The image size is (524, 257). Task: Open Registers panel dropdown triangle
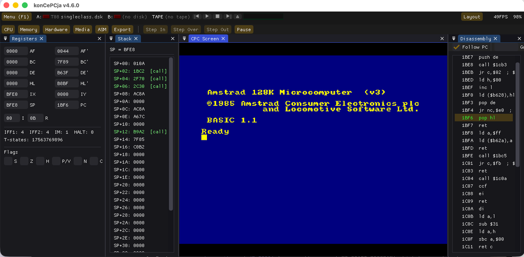point(5,39)
